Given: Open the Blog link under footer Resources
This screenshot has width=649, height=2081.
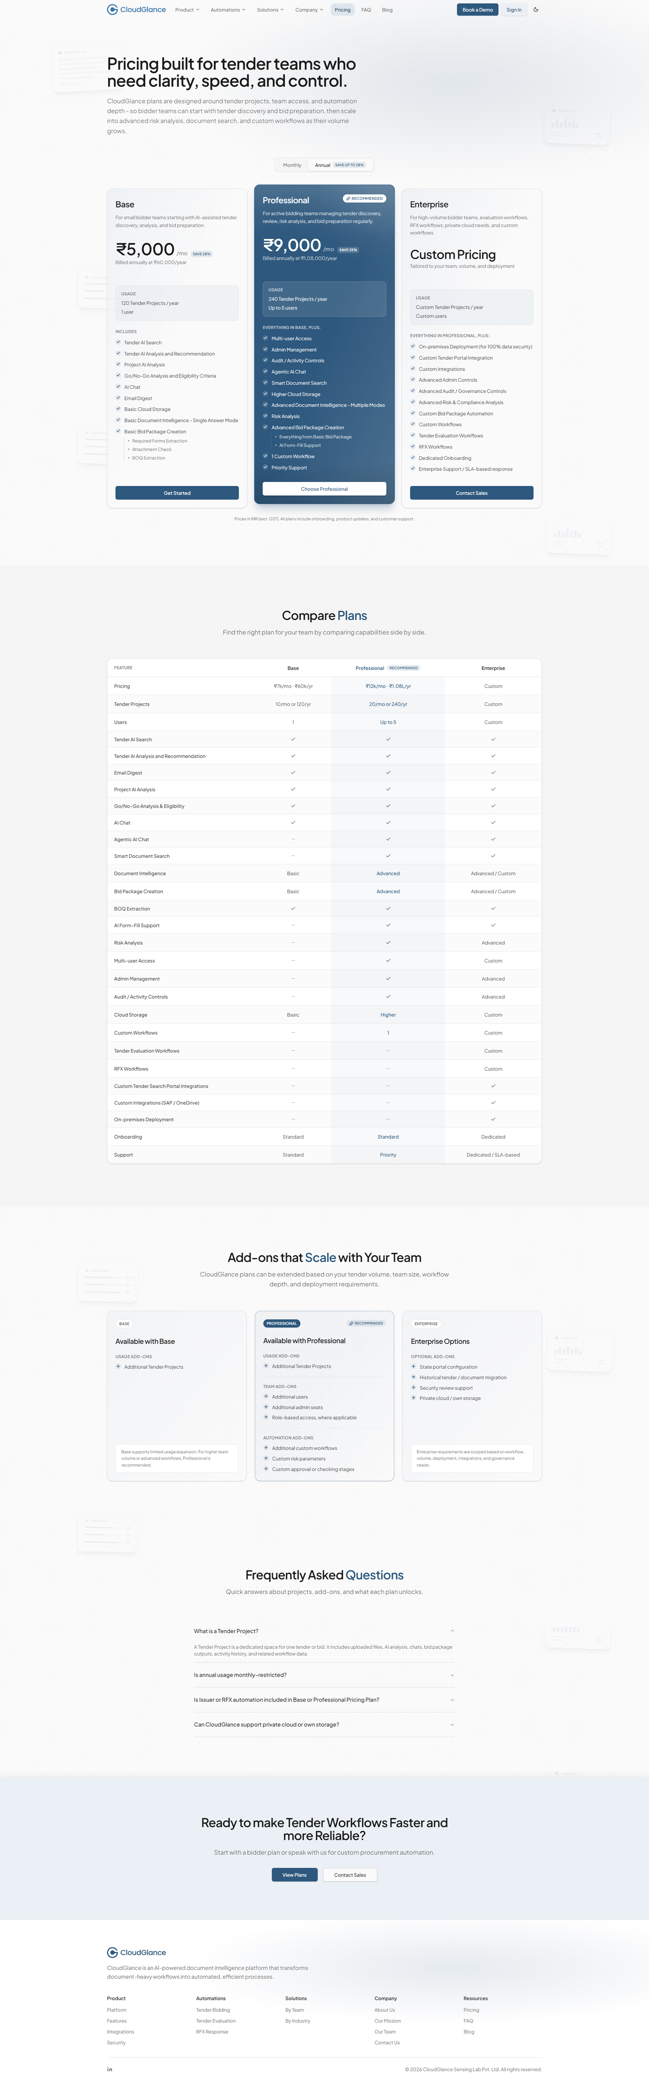Looking at the screenshot, I should click(469, 2032).
